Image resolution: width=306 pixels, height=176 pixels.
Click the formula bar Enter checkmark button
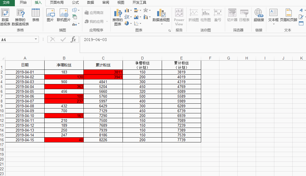click(x=63, y=40)
